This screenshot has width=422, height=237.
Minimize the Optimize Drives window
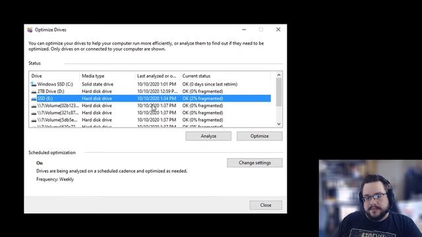click(244, 30)
